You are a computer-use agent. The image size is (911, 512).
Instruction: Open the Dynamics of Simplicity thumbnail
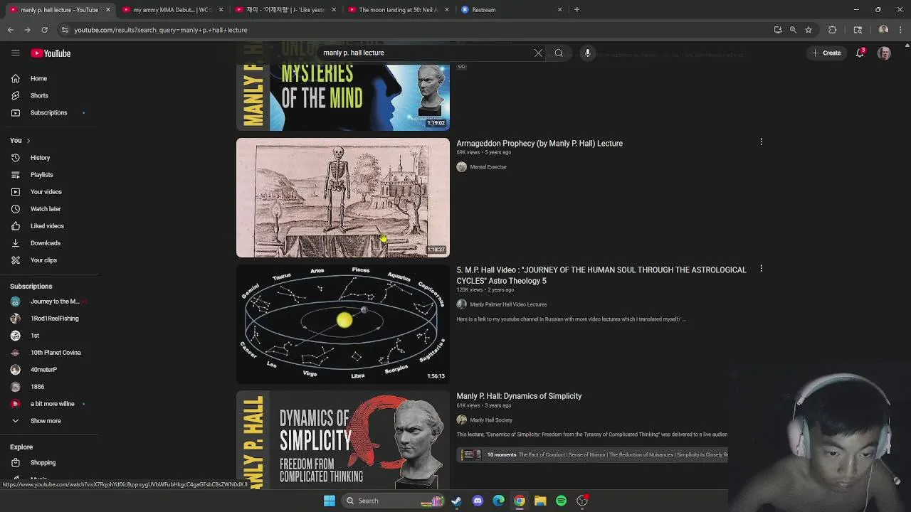(x=343, y=439)
